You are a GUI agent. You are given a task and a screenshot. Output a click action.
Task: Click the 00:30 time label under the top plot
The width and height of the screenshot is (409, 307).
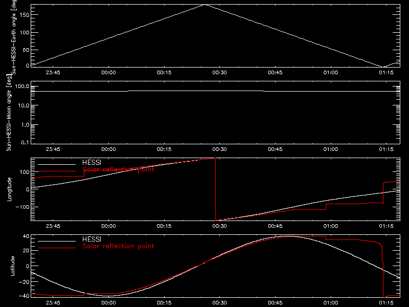[x=219, y=72]
